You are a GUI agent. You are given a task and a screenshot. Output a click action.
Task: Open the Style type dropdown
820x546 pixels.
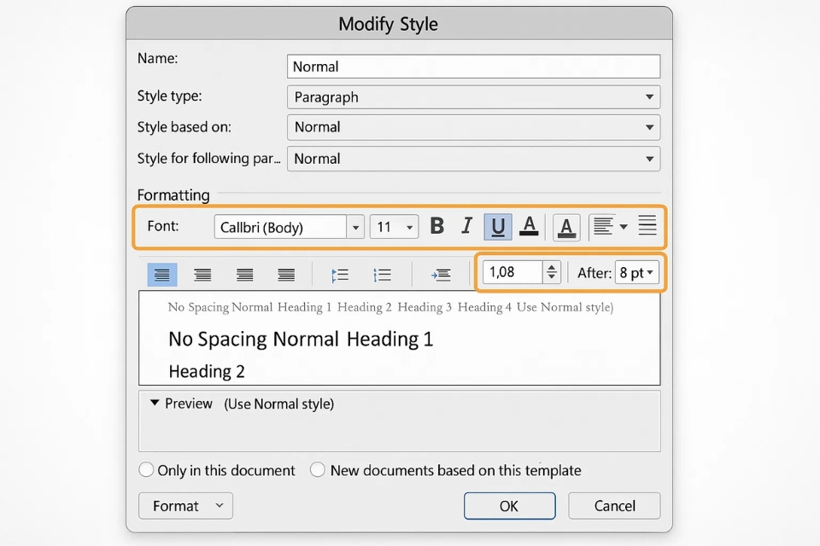click(x=473, y=96)
